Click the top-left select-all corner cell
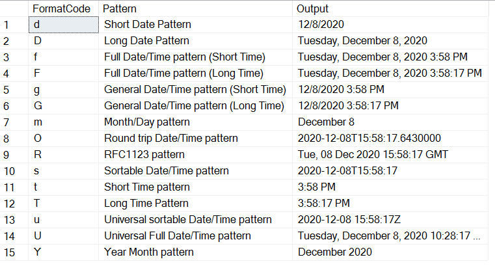Image resolution: width=495 pixels, height=268 pixels. pyautogui.click(x=13, y=9)
